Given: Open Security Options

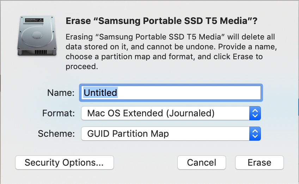Looking at the screenshot, I should click(64, 162).
